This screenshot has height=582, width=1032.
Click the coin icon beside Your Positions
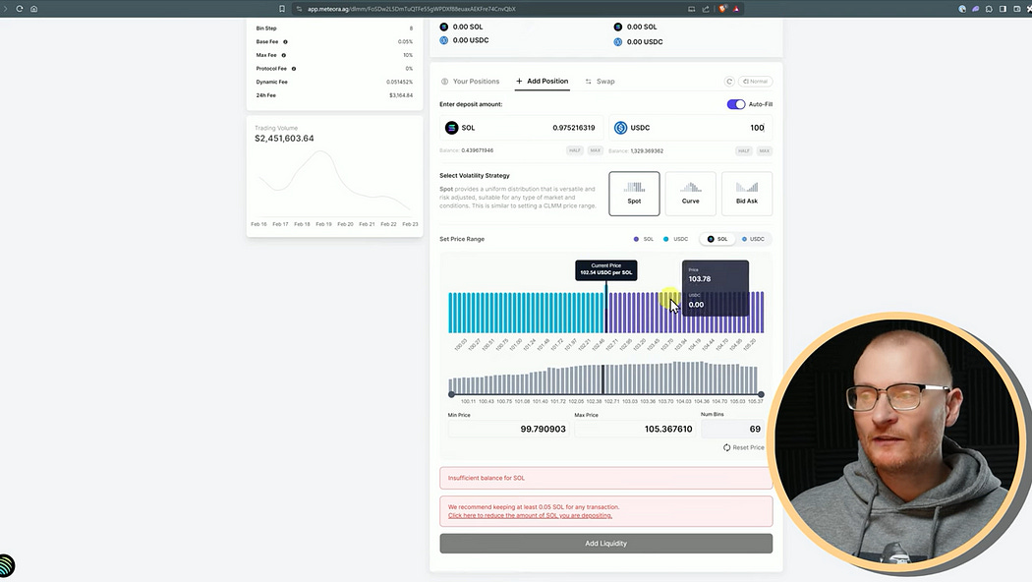tap(445, 82)
